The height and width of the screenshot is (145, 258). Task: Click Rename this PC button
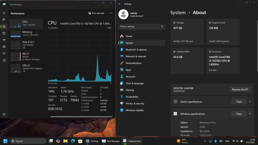tap(240, 89)
